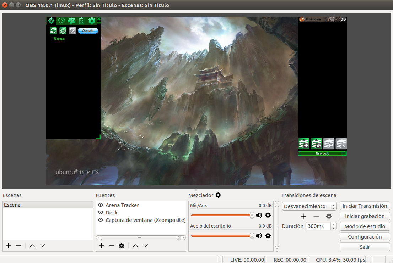Image resolution: width=393 pixels, height=263 pixels.
Task: Click the gray delete deck icon
Action: click(341, 144)
